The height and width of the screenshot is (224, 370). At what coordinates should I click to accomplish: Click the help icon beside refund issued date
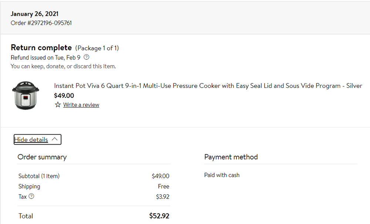click(x=87, y=57)
